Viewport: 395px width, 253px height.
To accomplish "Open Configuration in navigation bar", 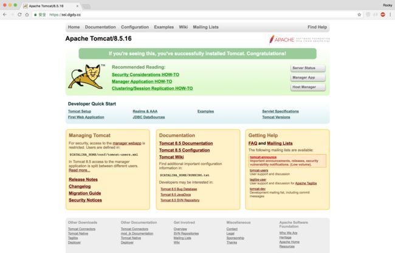I will [135, 27].
